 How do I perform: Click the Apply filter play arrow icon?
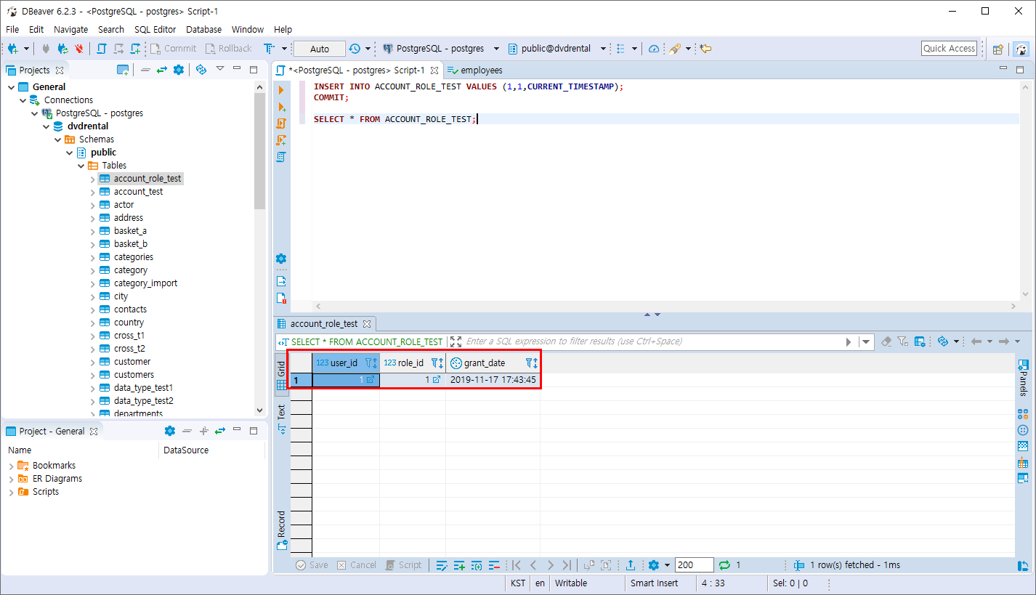tap(849, 341)
